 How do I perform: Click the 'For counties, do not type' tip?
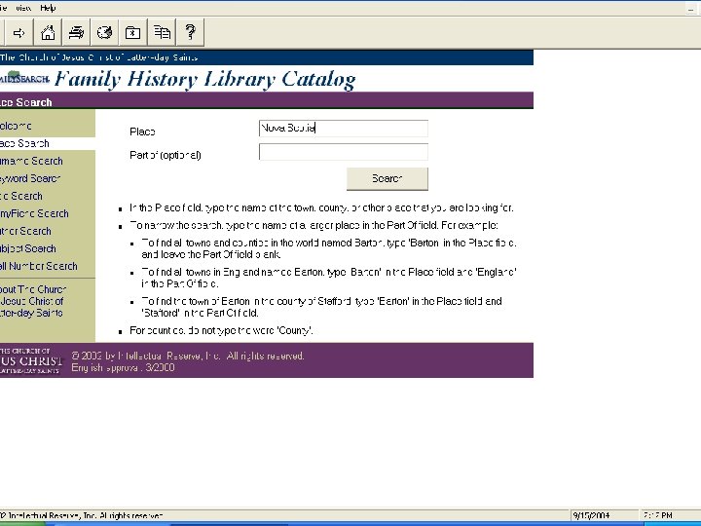(221, 330)
